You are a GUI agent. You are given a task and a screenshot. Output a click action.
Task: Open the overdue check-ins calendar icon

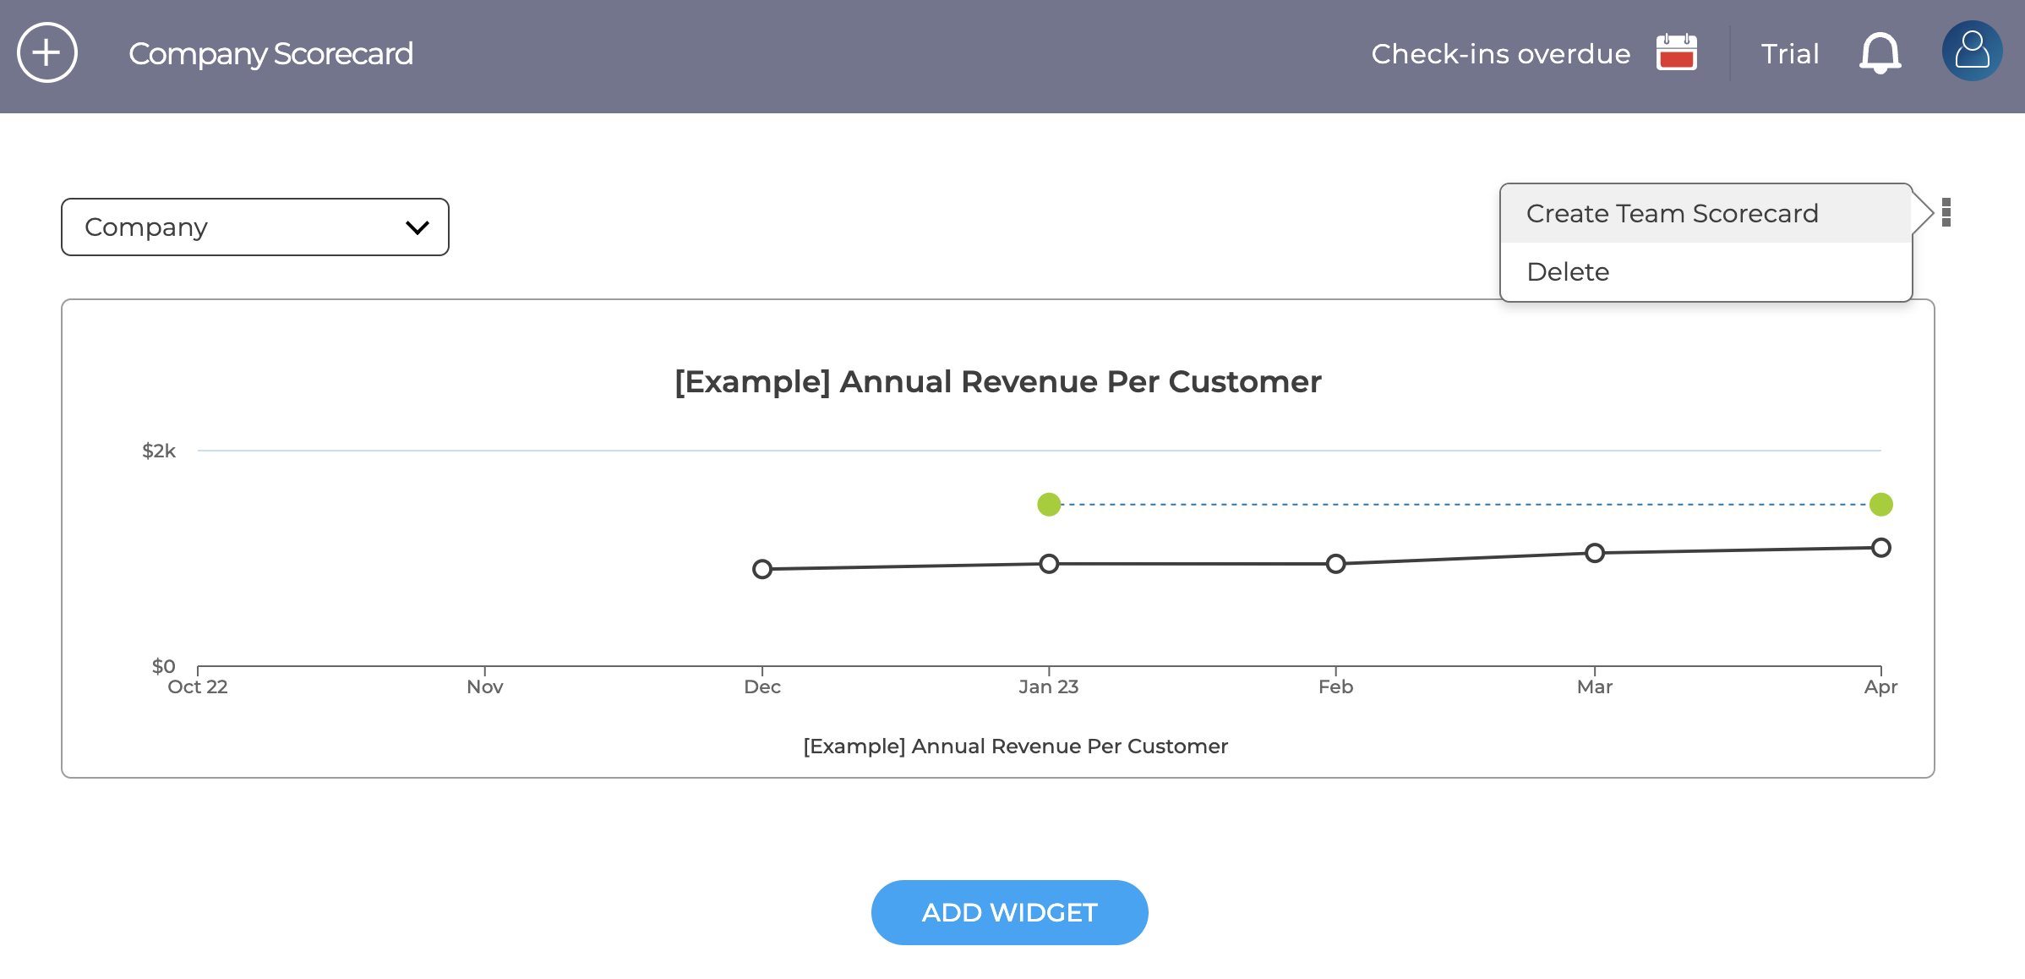[x=1677, y=52]
